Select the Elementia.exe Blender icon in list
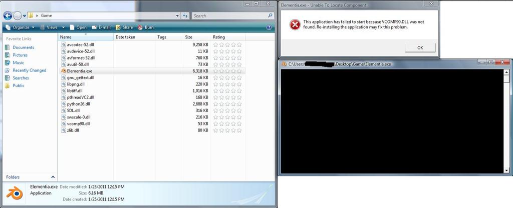 point(64,71)
